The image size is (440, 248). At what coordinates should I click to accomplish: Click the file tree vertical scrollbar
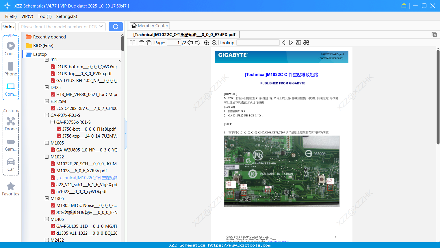point(122,43)
